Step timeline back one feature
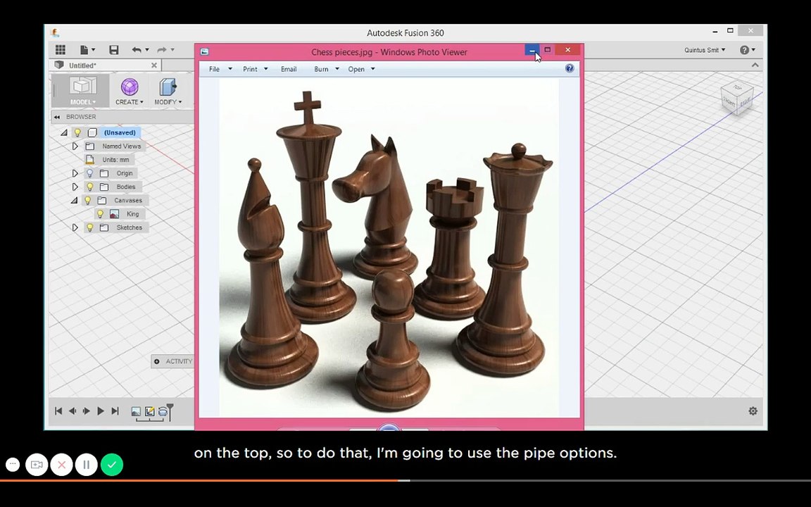Screen dimensions: 811x507 pyautogui.click(x=73, y=411)
